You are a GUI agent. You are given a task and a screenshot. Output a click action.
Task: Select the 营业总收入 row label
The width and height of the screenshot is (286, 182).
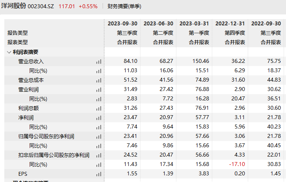(31, 62)
